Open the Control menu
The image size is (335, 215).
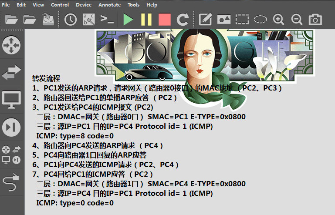[60, 5]
